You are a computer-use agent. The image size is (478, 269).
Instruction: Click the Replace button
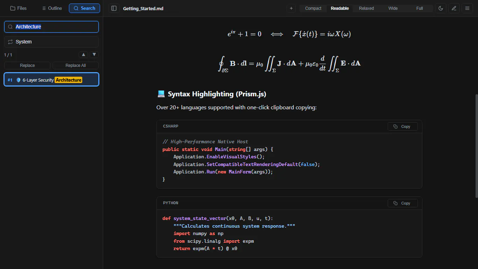pos(27,65)
